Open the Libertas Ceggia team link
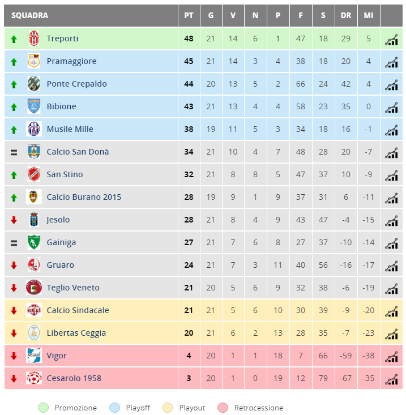Screen dimensions: 406x415 click(x=76, y=333)
